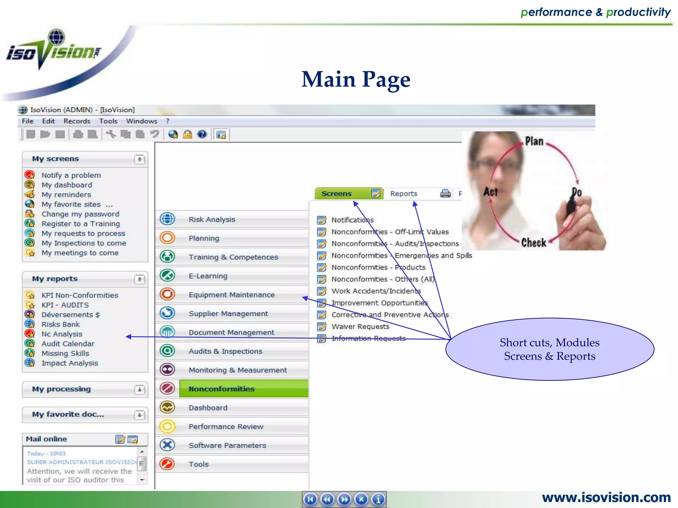The height and width of the screenshot is (508, 678).
Task: Click the lock icon in the toolbar
Action: tap(187, 134)
